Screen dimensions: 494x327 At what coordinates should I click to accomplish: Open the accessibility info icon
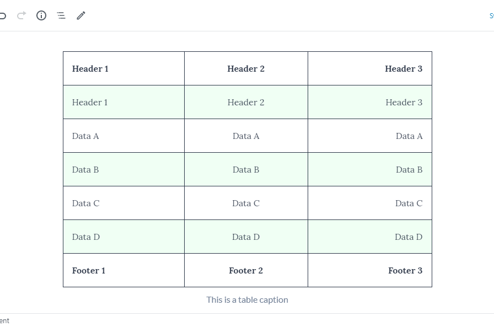(41, 15)
